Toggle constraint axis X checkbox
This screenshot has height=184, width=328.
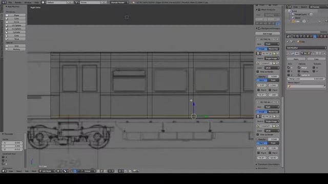pyautogui.click(x=3, y=157)
